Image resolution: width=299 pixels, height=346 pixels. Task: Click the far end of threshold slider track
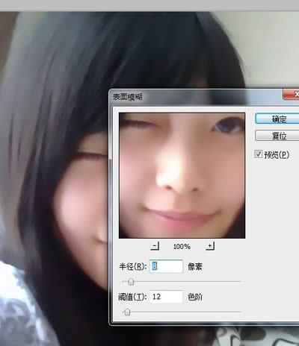[239, 312]
